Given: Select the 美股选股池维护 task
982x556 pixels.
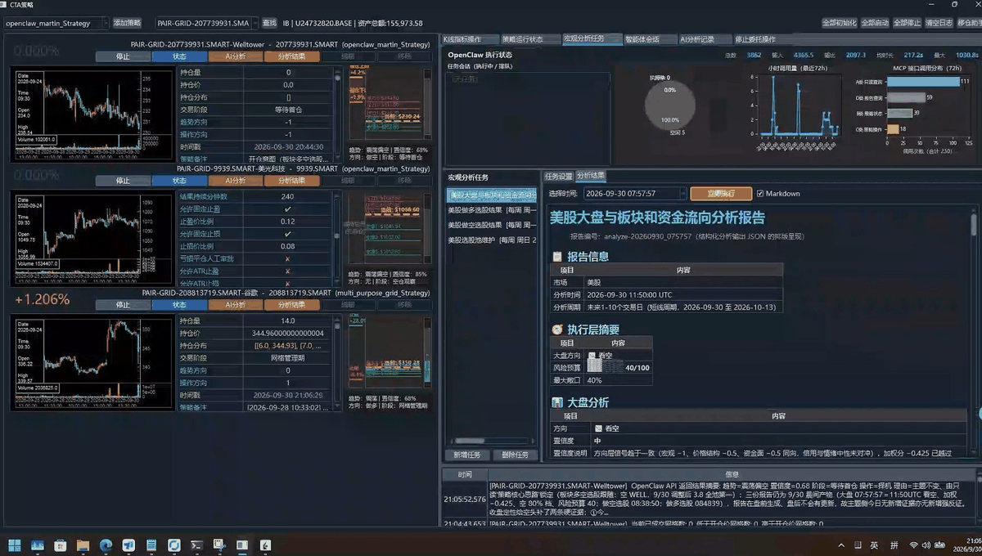Looking at the screenshot, I should click(492, 240).
